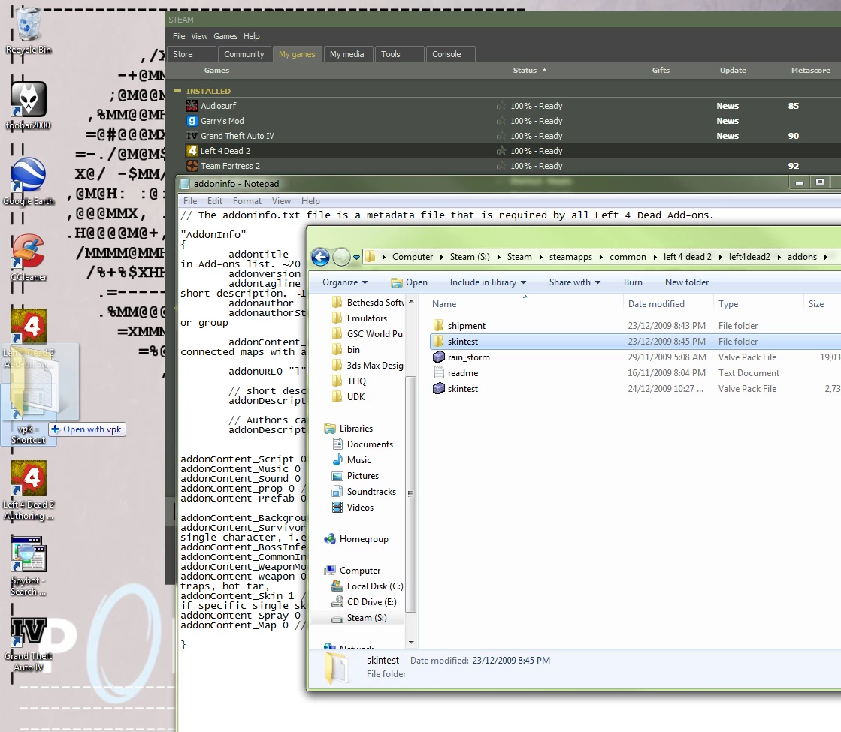The image size is (841, 732).
Task: Open the Include in library dropdown
Action: (x=488, y=282)
